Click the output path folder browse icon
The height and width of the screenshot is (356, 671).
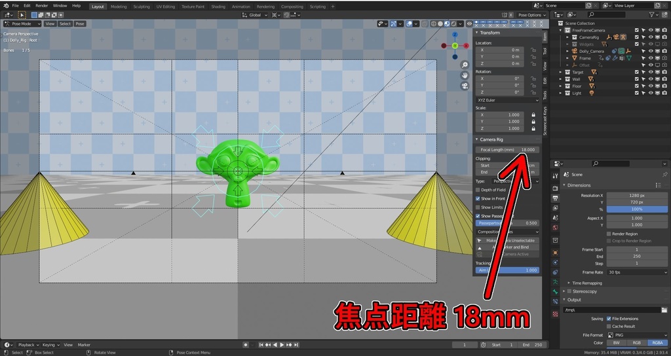664,310
